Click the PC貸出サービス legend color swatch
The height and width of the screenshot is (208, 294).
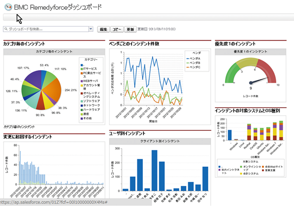click(82, 73)
